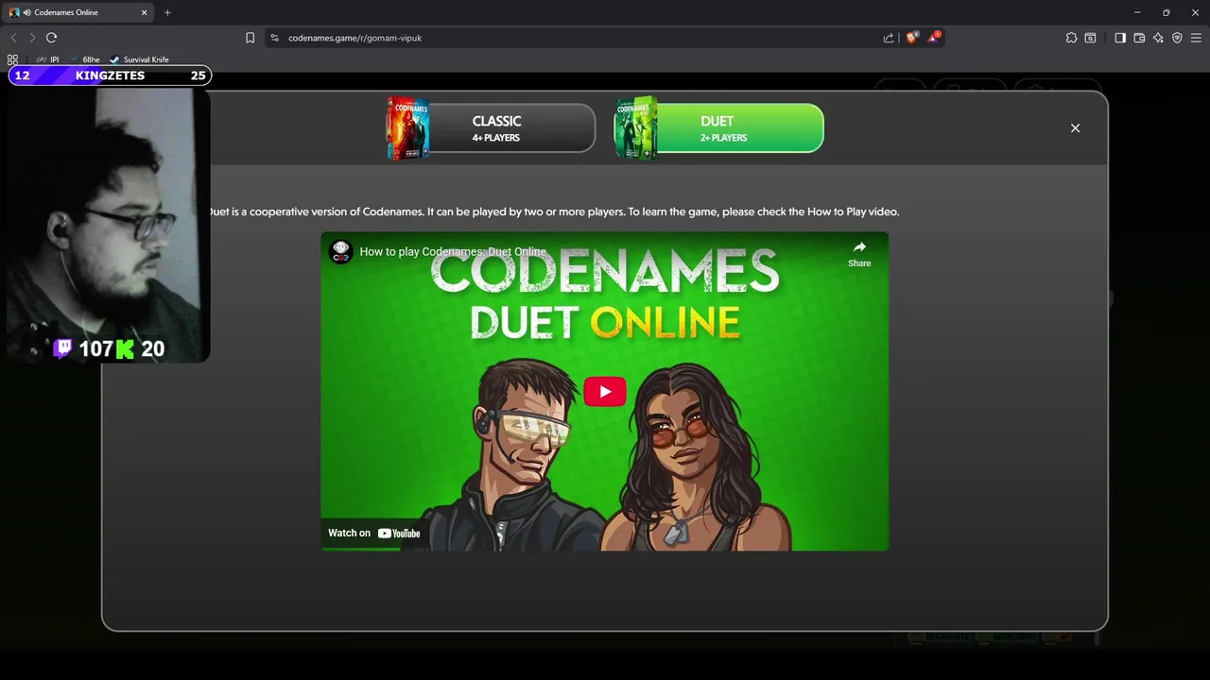Close the game mode dialog
1210x680 pixels.
point(1075,128)
